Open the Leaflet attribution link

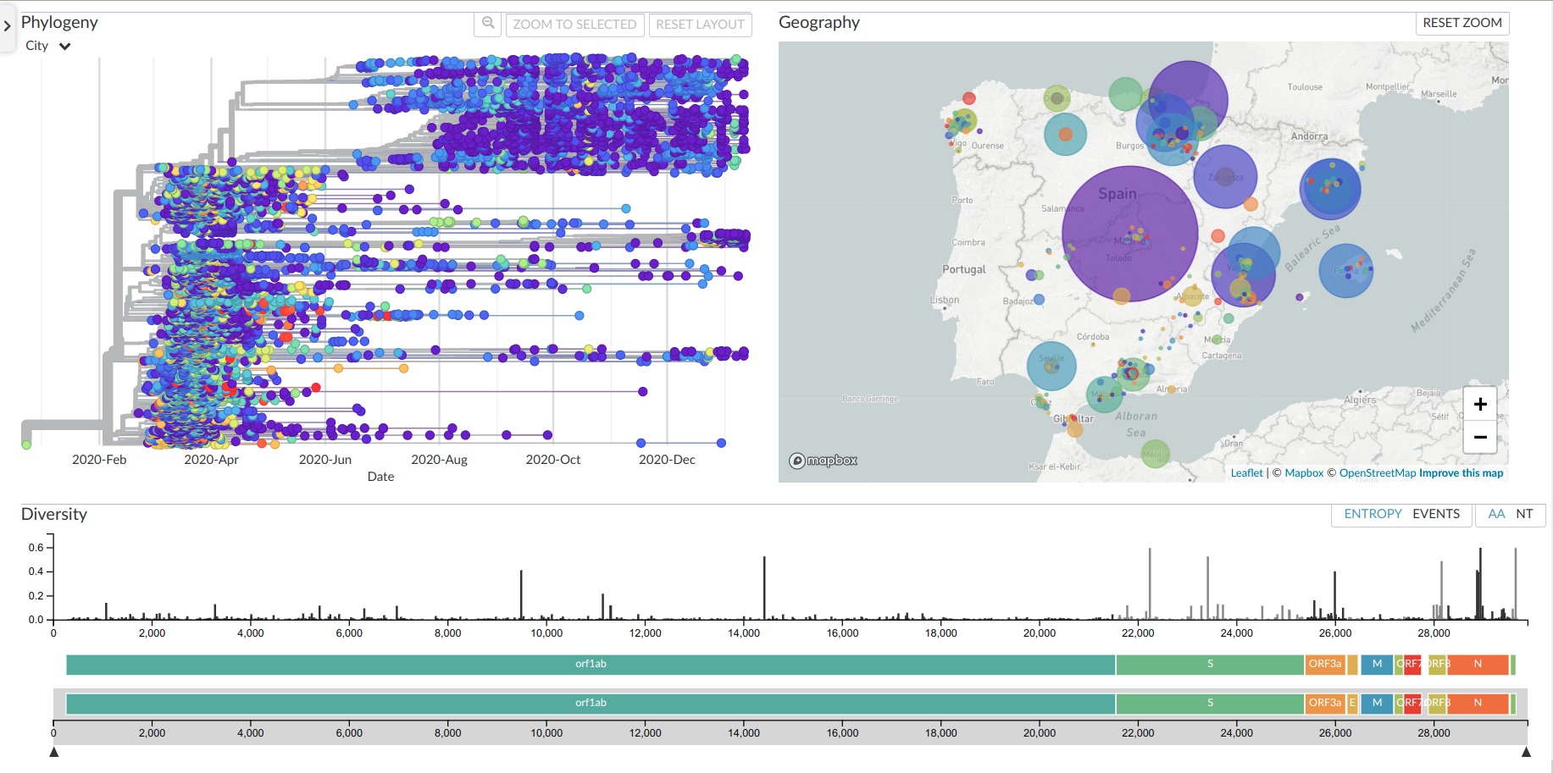tap(1246, 473)
